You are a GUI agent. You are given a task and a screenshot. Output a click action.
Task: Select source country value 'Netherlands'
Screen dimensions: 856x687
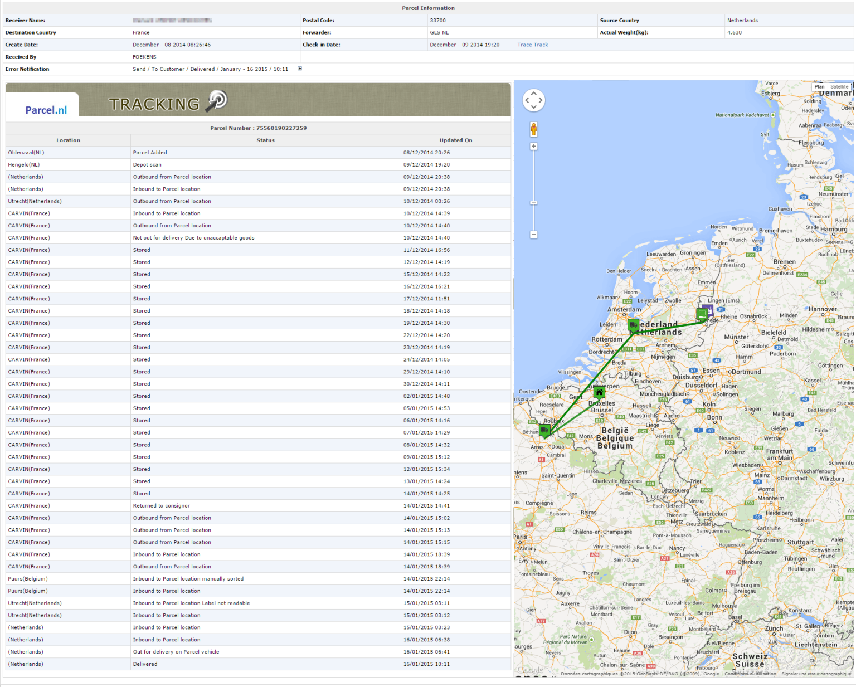coord(742,21)
